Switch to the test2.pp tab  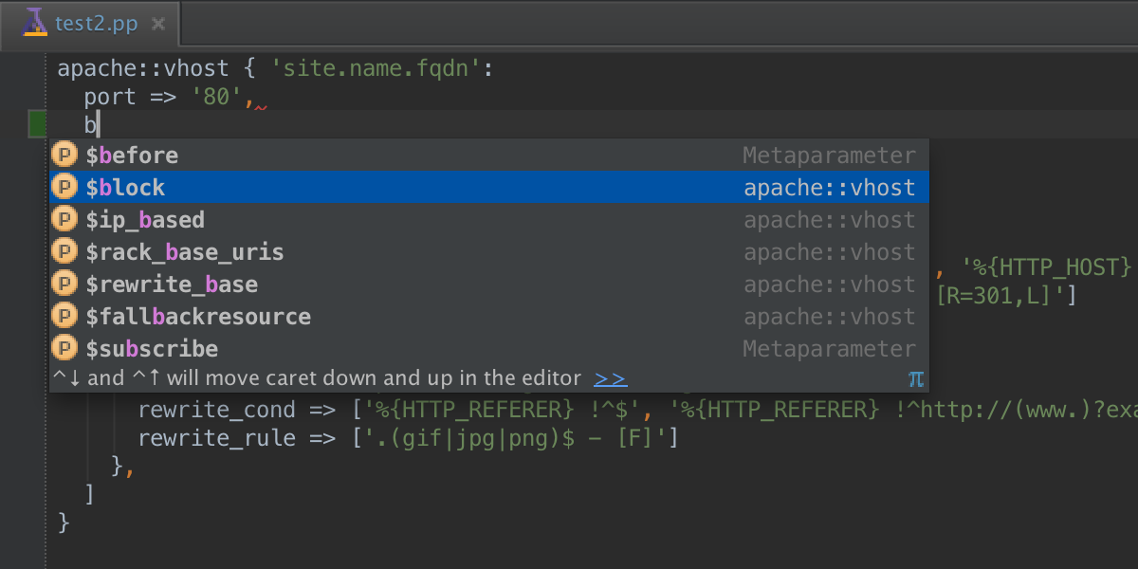coord(97,23)
